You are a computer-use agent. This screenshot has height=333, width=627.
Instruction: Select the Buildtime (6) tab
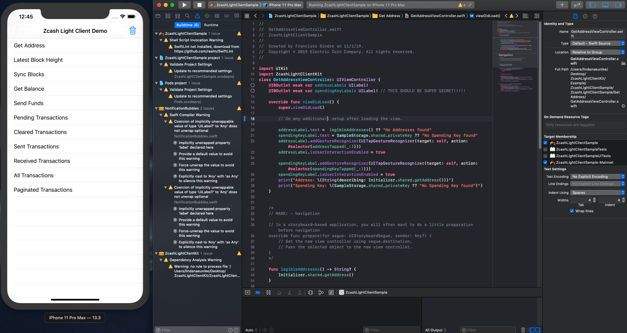pyautogui.click(x=187, y=25)
